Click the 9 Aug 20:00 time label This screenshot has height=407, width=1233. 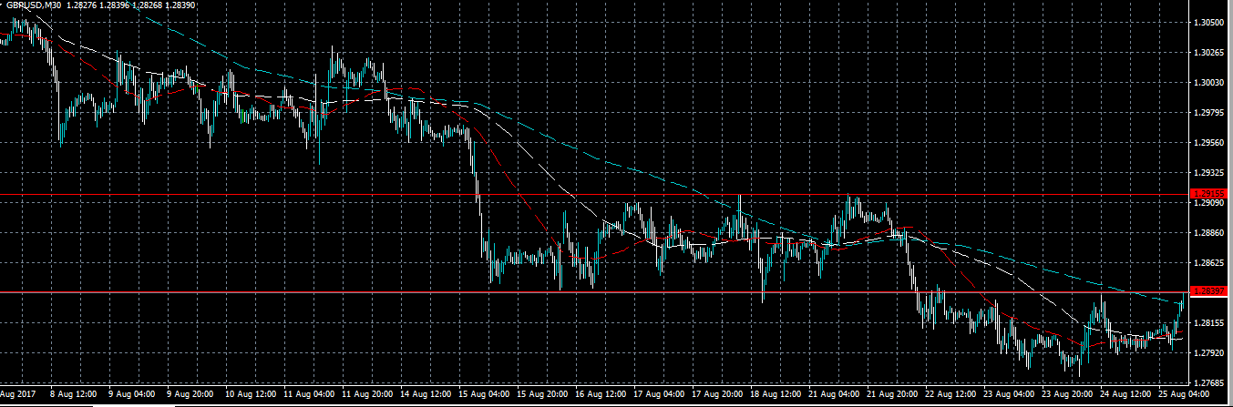click(x=192, y=396)
